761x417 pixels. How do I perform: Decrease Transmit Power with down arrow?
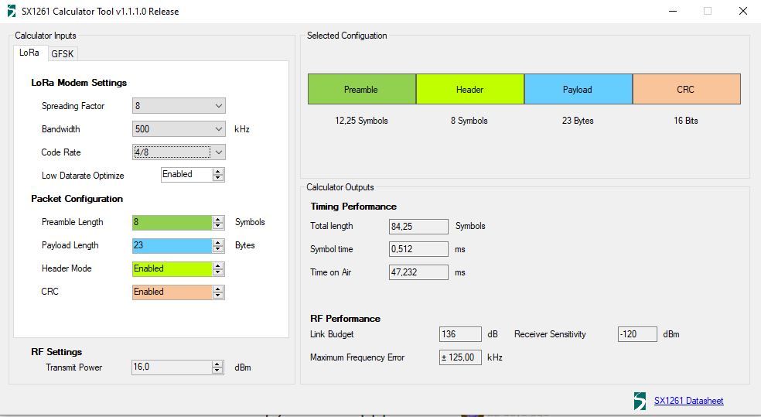217,371
